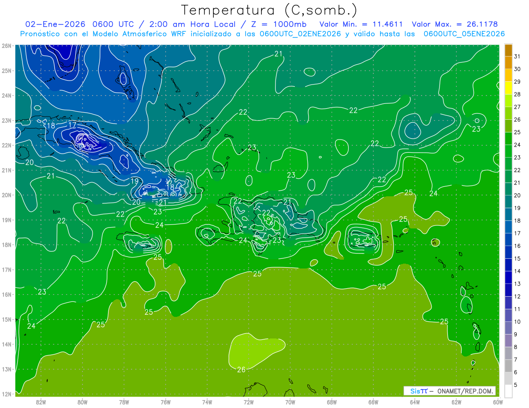Click the 70W longitude axis label
The height and width of the screenshot is (408, 529).
tap(290, 402)
